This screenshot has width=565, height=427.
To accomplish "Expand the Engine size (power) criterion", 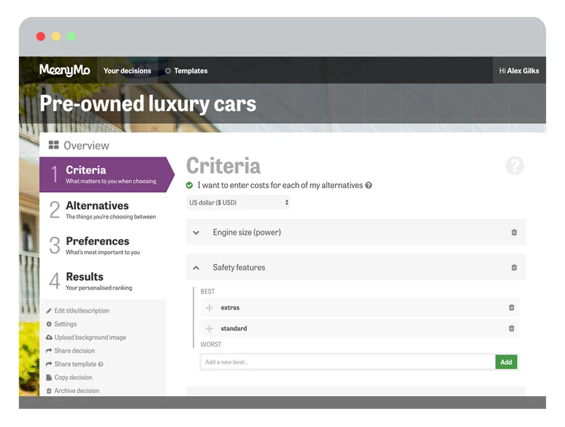I will pyautogui.click(x=196, y=232).
